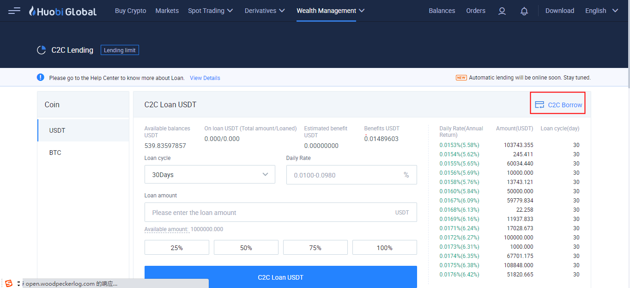The image size is (630, 288).
Task: Click the Amount(USDT) column header
Action: pos(515,129)
